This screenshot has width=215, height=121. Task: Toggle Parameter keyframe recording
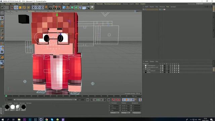pyautogui.click(x=133, y=100)
